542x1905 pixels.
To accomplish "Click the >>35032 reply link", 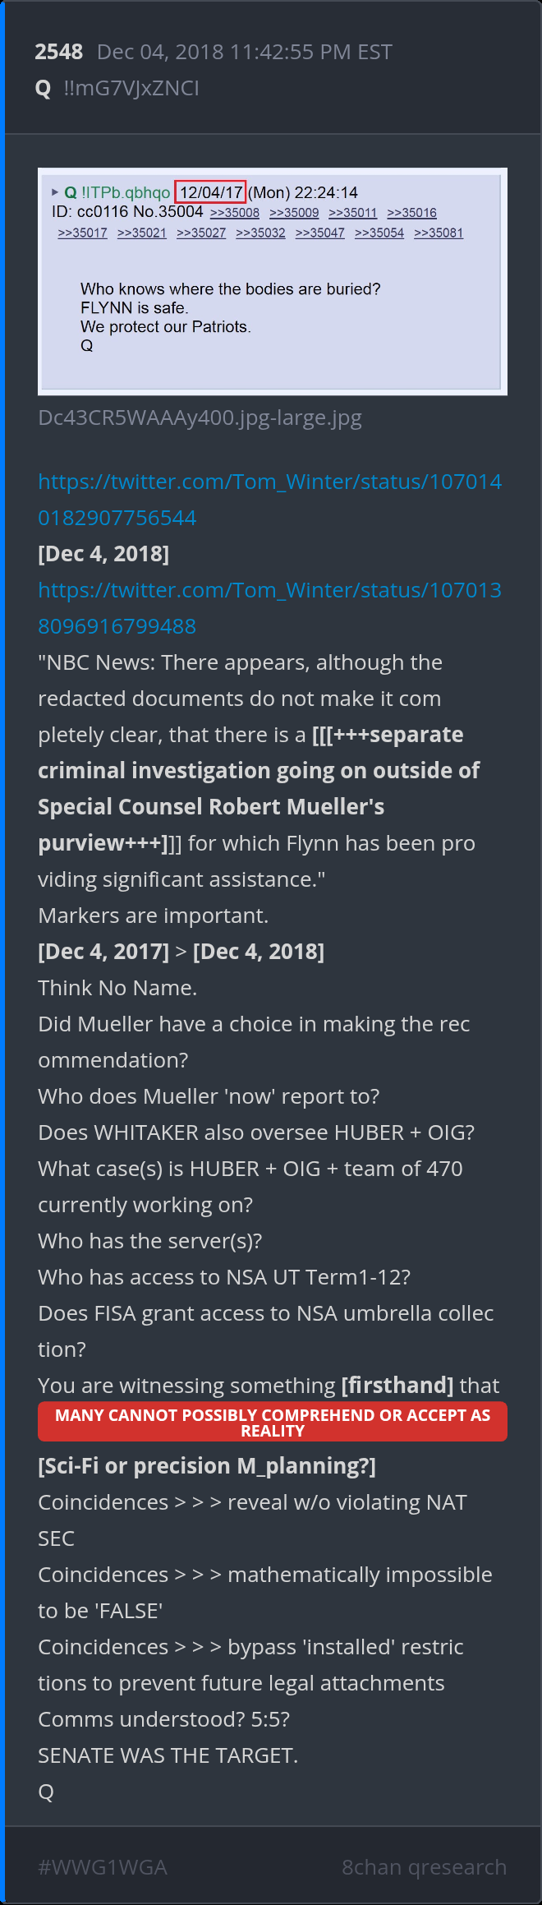I will click(x=260, y=233).
